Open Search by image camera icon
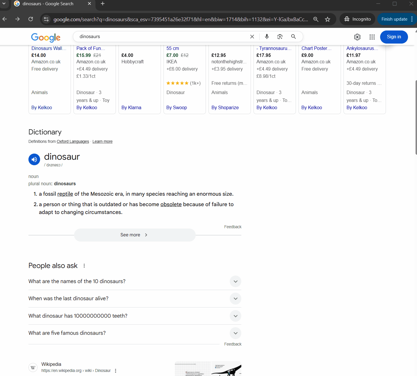The width and height of the screenshot is (417, 376). tap(280, 37)
